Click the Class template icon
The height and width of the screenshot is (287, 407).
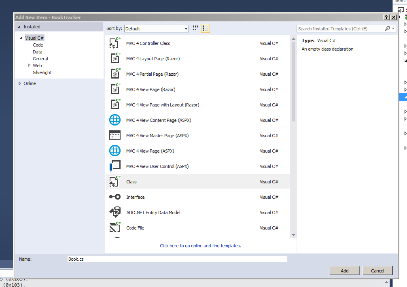(x=115, y=181)
